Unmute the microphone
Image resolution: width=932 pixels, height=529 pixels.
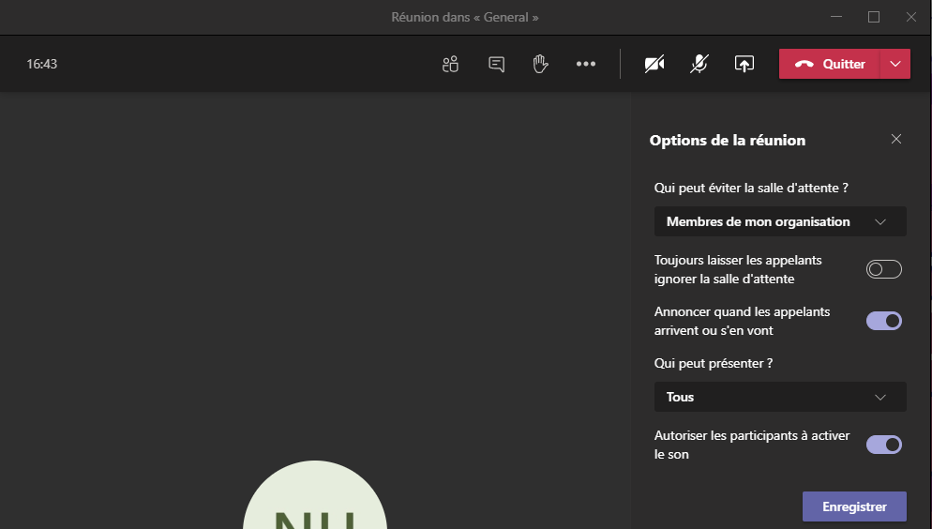coord(699,64)
